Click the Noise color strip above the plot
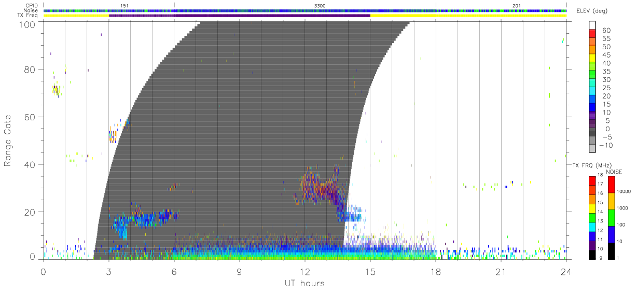 305,10
